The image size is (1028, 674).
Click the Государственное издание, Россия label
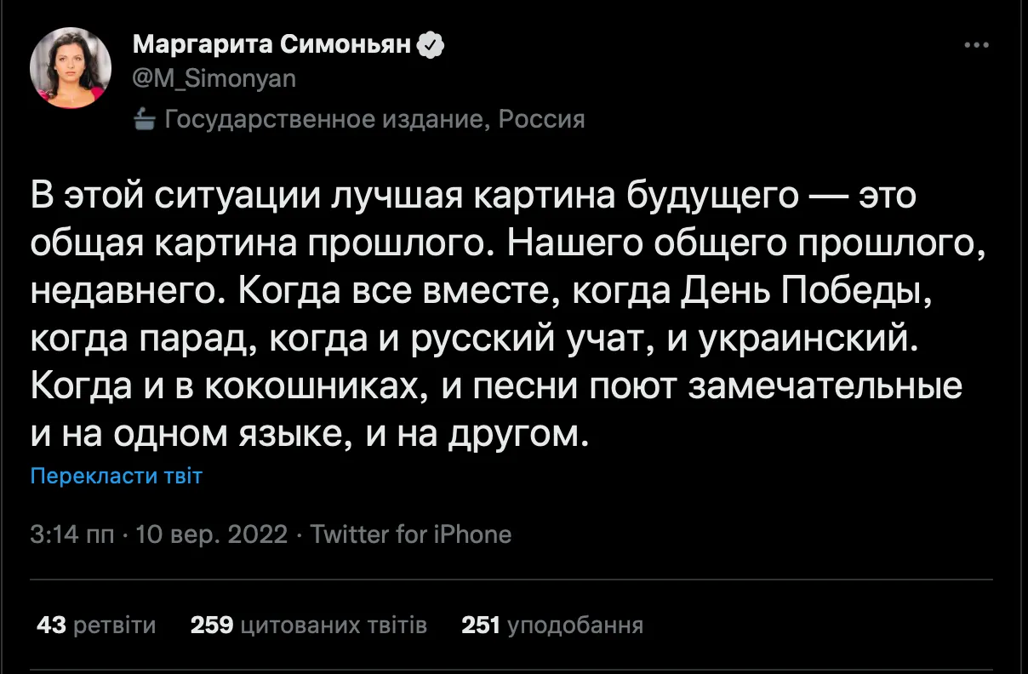pos(374,119)
